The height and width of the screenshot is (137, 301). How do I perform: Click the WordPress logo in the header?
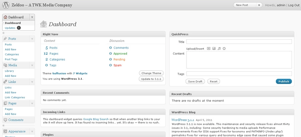tap(6, 5)
